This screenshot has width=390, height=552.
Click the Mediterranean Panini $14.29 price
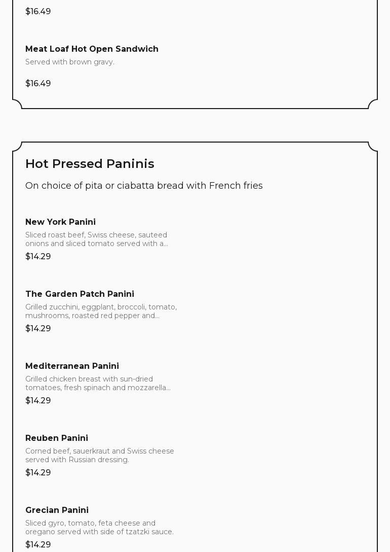coord(38,401)
